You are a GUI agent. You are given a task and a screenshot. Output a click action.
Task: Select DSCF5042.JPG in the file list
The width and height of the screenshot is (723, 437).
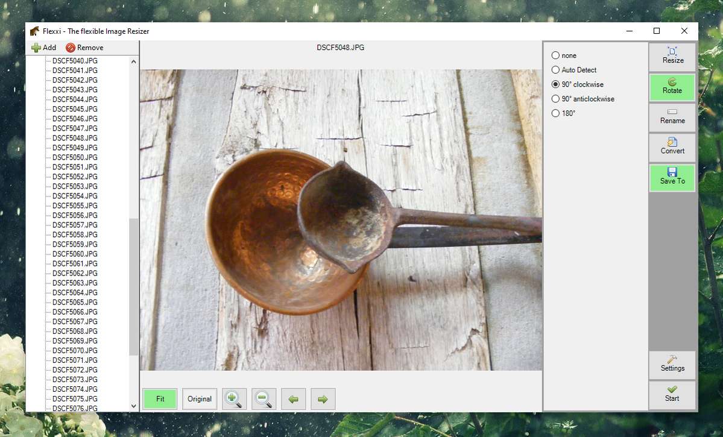[75, 80]
